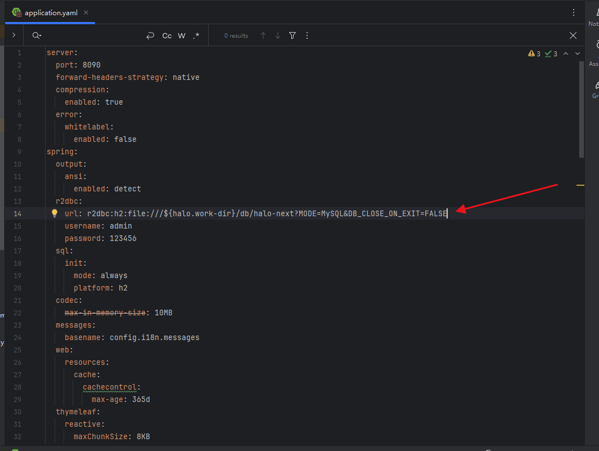
Task: Click the 'port: 8090' line
Action: (x=78, y=65)
